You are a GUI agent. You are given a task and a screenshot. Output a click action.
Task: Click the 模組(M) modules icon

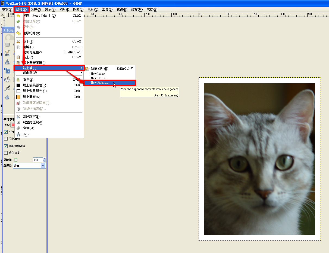pos(18,128)
